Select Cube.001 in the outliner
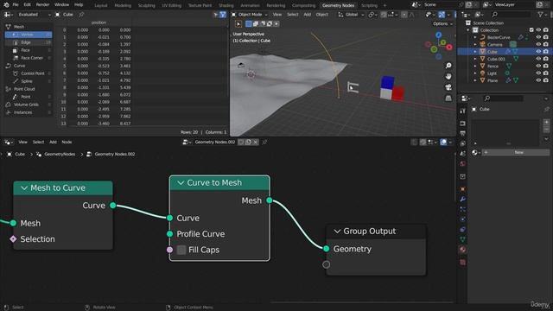The height and width of the screenshot is (311, 553). click(x=496, y=59)
